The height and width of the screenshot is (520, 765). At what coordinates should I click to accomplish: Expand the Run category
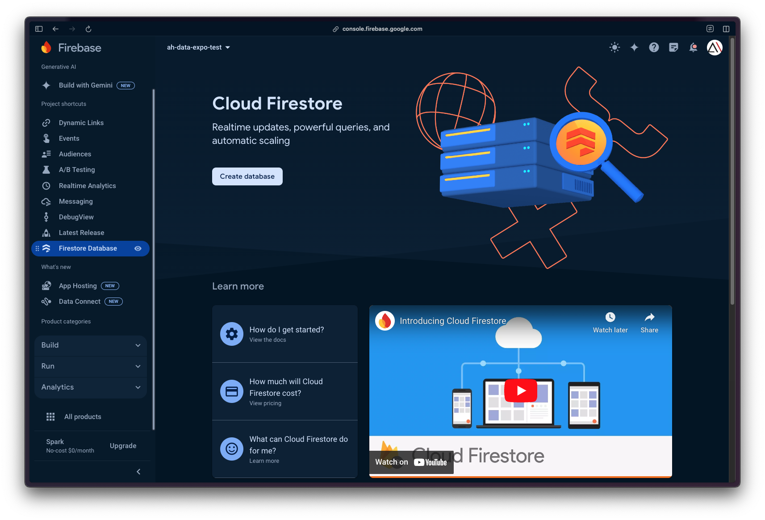[91, 366]
